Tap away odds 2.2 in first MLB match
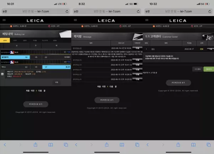The width and height of the screenshot is (214, 154). (56, 57)
